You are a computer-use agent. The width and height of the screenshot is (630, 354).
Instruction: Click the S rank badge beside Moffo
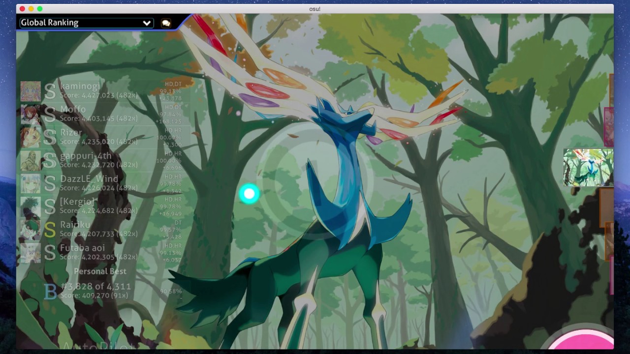click(x=50, y=115)
